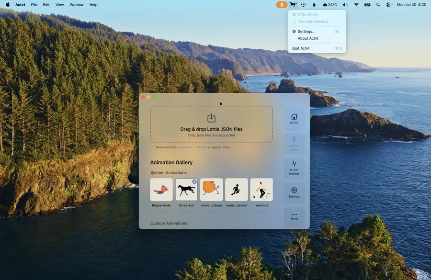Select the flappy-birdy animation thumbnail
This screenshot has height=280, width=431.
[161, 190]
